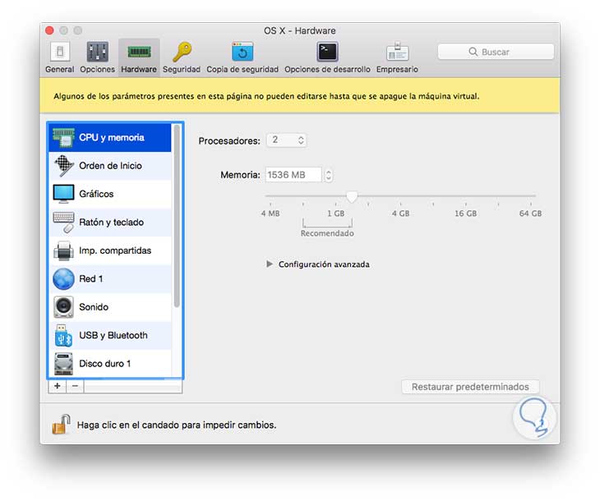Select Ratón y teclado keyboard icon
The image size is (600, 501).
pyautogui.click(x=63, y=223)
